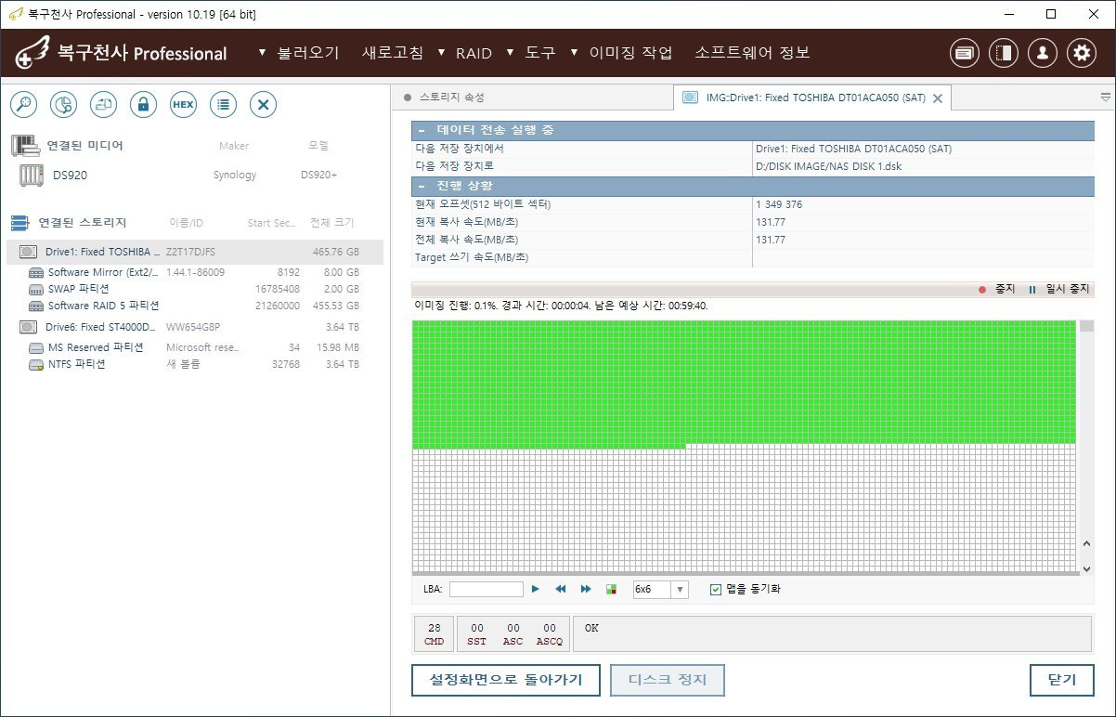This screenshot has width=1116, height=717.
Task: Select the MS Reserved 파티션 row
Action: (194, 347)
